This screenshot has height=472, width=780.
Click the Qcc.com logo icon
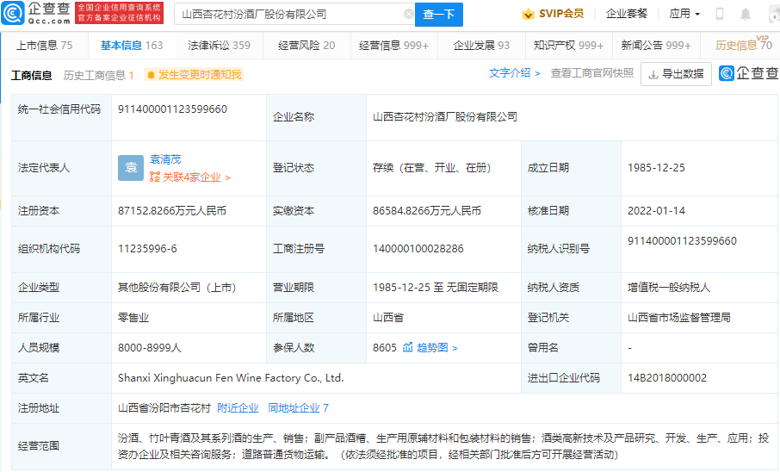[x=12, y=14]
